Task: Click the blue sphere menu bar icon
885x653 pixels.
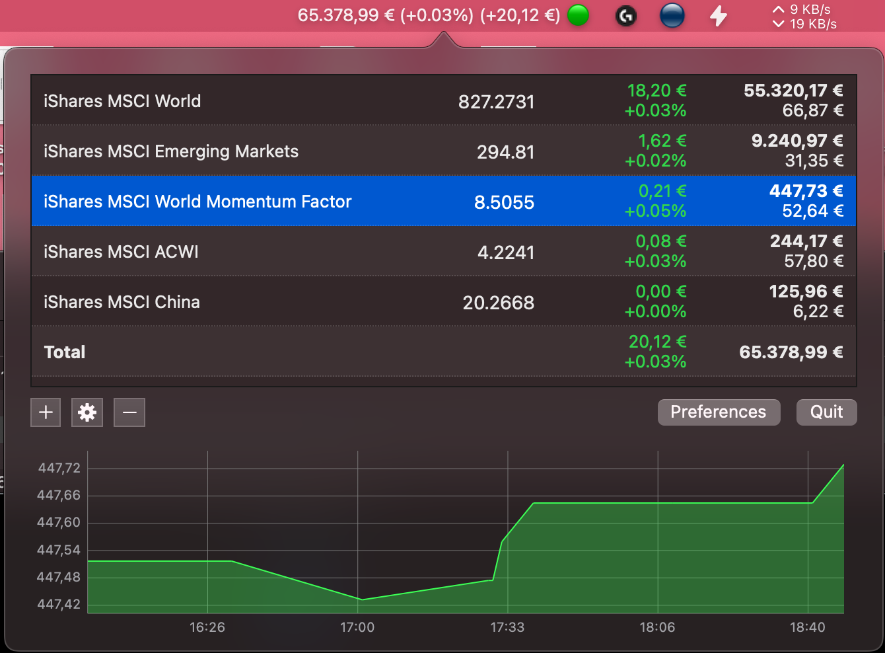Action: pos(672,15)
